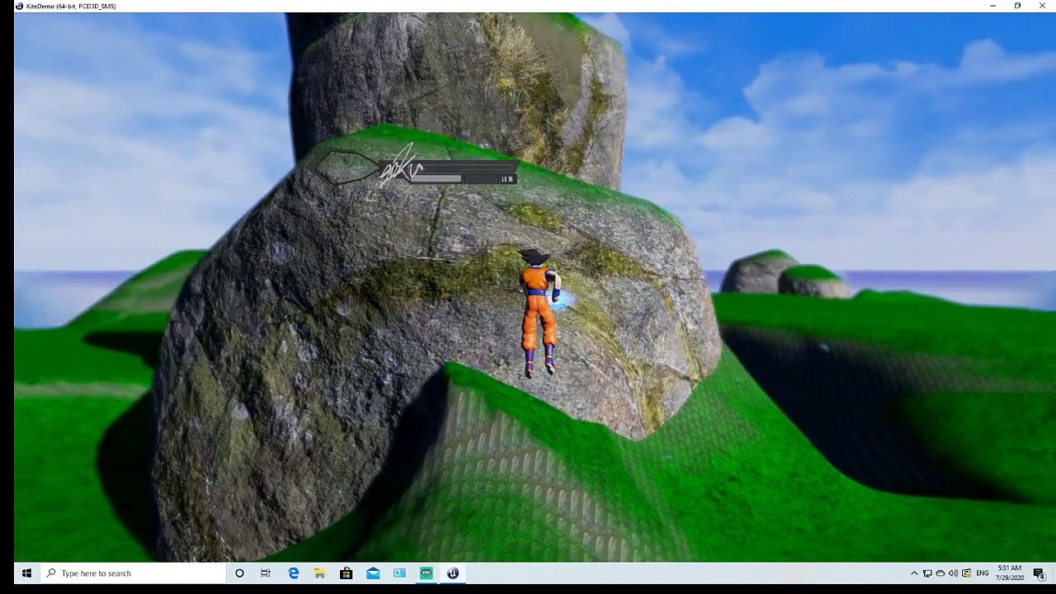This screenshot has width=1056, height=594.
Task: Close the KiteDemo window
Action: [1042, 6]
